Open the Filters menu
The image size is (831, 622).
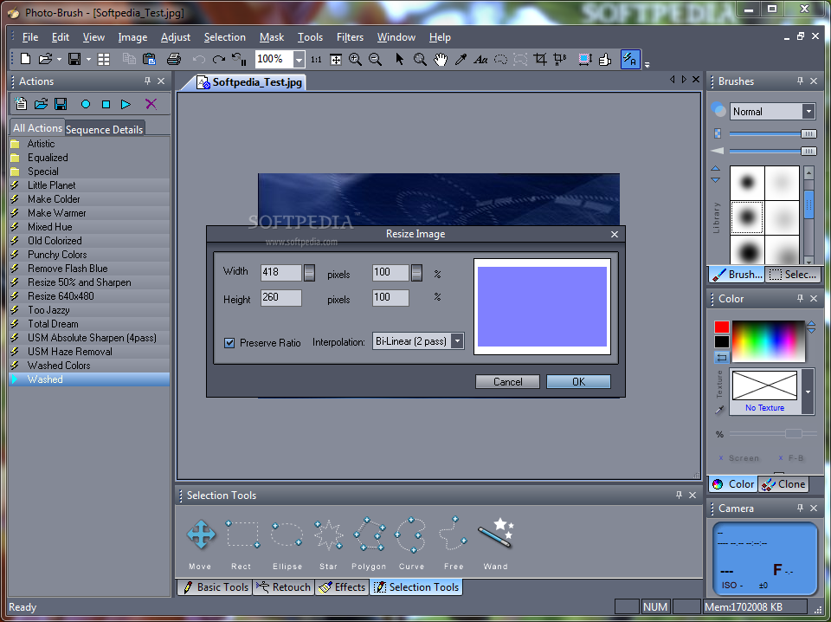coord(350,37)
